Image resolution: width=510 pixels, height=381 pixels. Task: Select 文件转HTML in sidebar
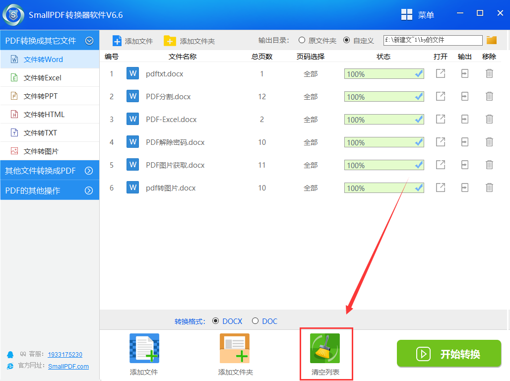50,115
